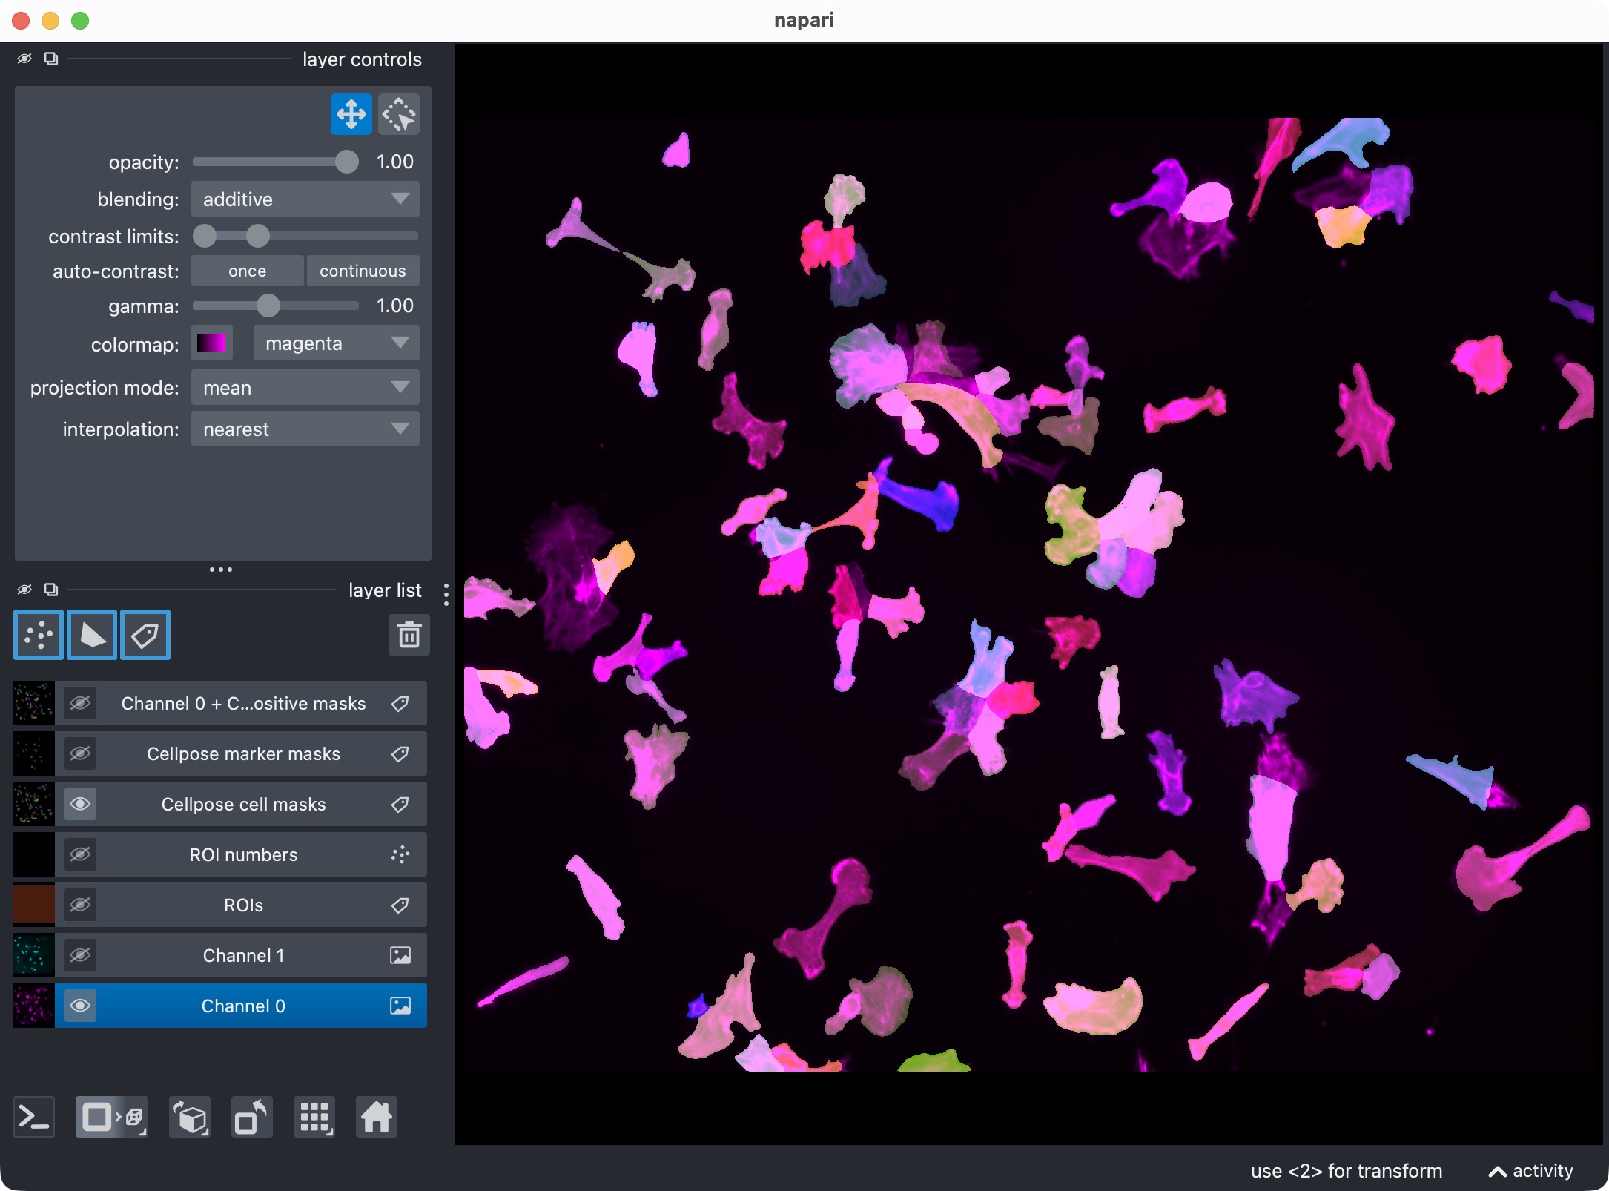This screenshot has height=1191, width=1609.
Task: Open the interpolation dropdown
Action: [305, 429]
